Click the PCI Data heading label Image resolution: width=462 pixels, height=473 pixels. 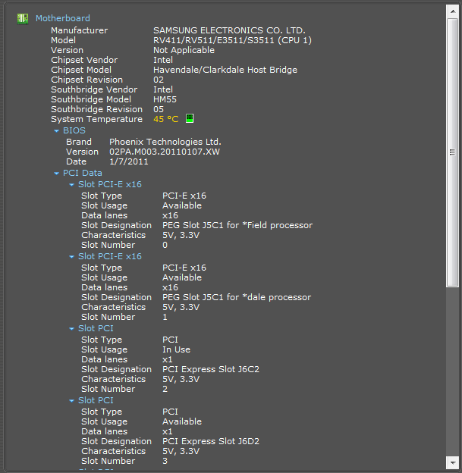(x=83, y=173)
